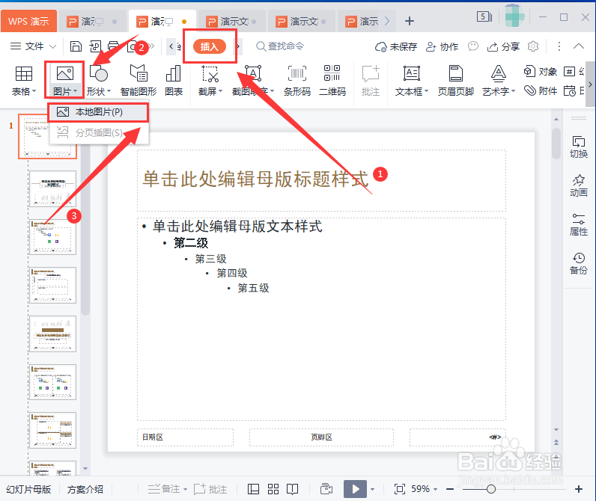Viewport: 596px width, 501px height.
Task: Expand slideshow play options arrow
Action: [x=373, y=489]
